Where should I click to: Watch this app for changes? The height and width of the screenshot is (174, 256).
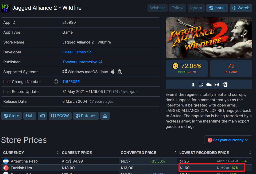click(x=241, y=8)
